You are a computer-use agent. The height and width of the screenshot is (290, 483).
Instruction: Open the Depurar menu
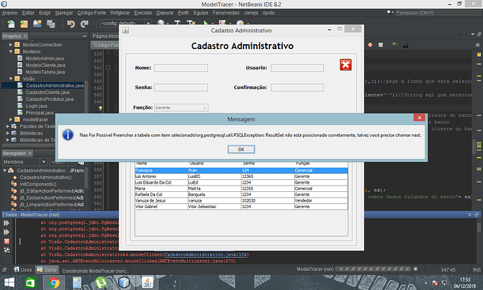[x=164, y=13]
